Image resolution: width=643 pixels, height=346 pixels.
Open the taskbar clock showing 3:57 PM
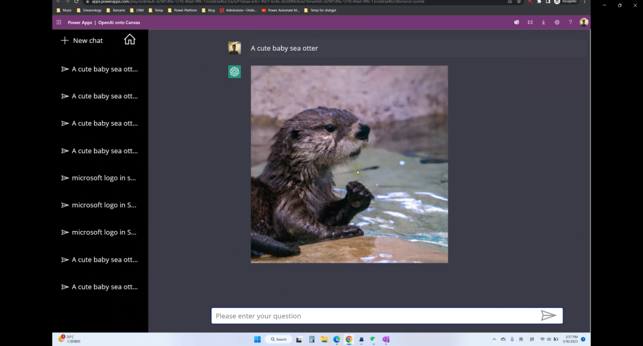click(570, 339)
